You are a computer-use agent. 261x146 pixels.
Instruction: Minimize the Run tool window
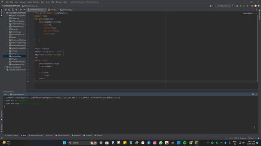(256, 94)
